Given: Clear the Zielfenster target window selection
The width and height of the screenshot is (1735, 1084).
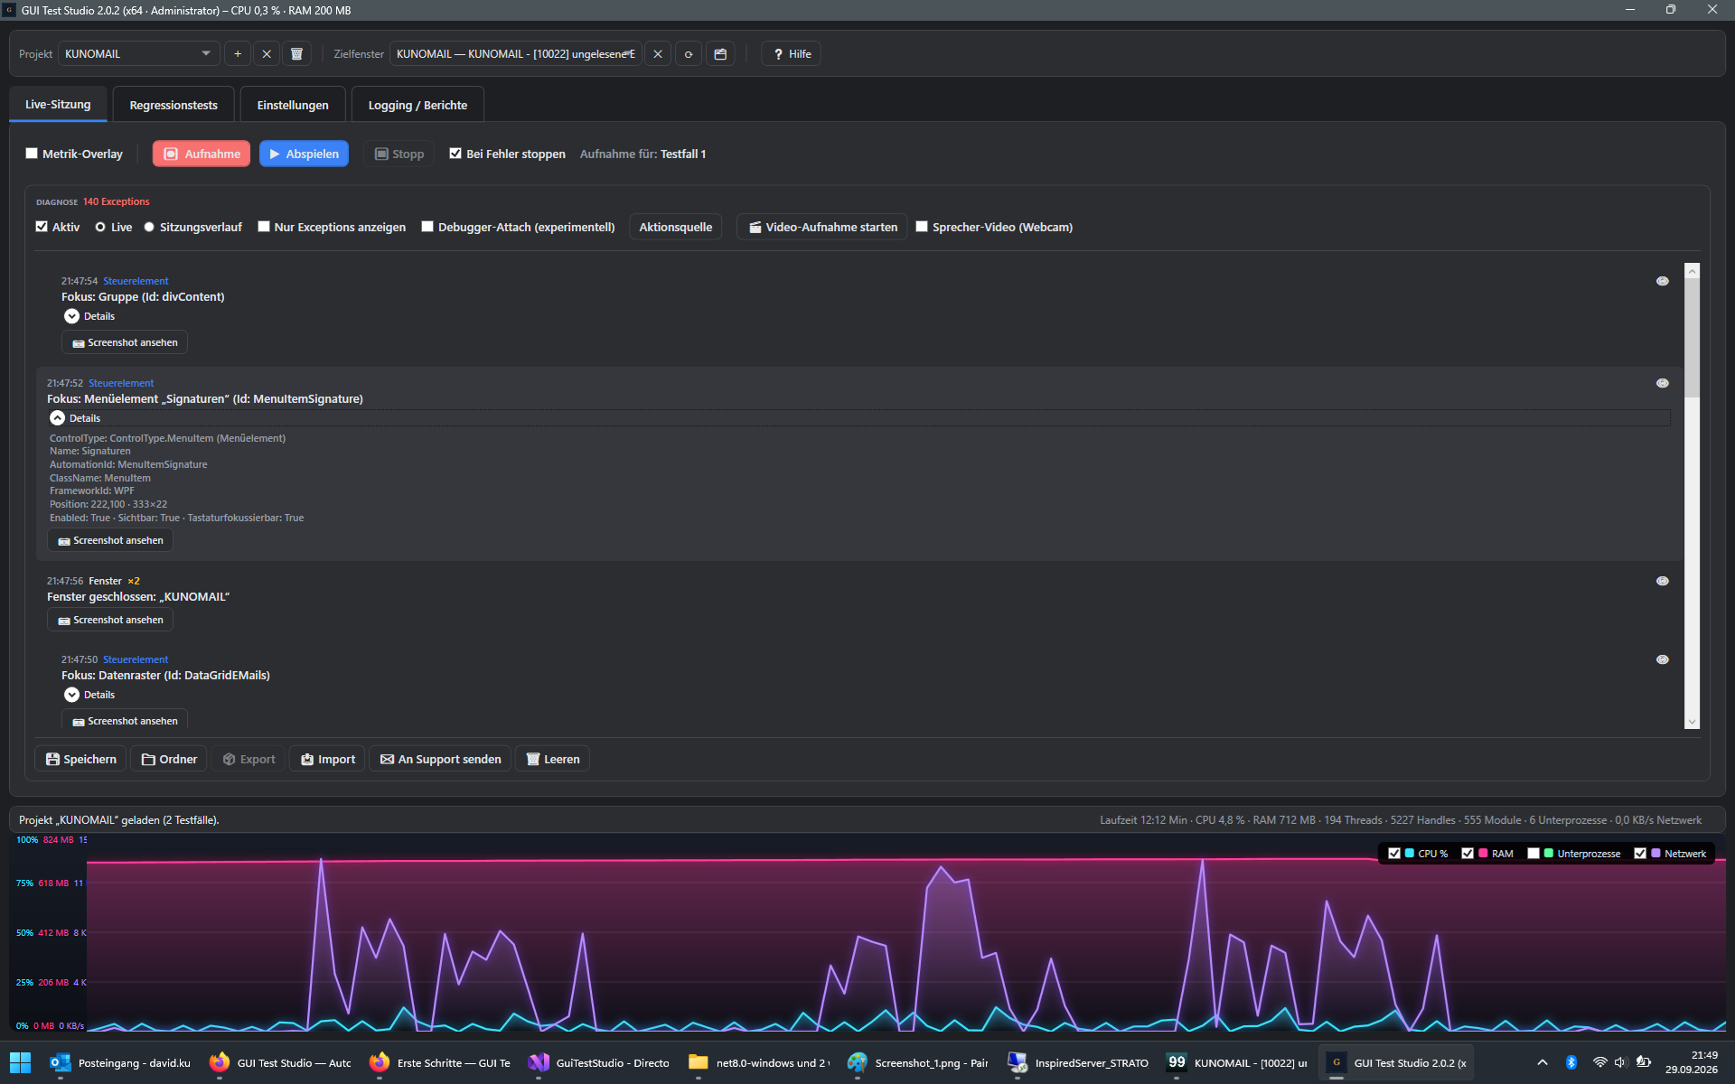Looking at the screenshot, I should (658, 54).
